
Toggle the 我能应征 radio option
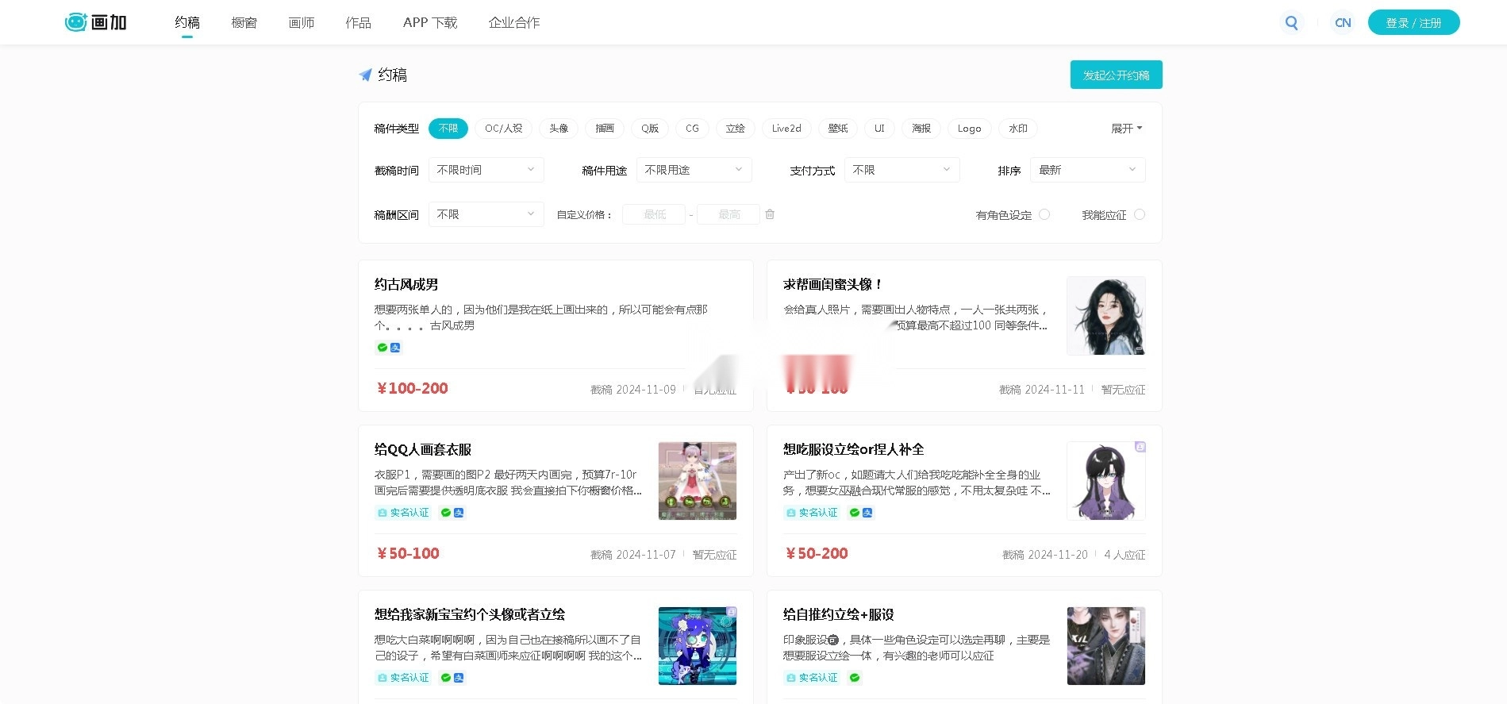[1140, 214]
